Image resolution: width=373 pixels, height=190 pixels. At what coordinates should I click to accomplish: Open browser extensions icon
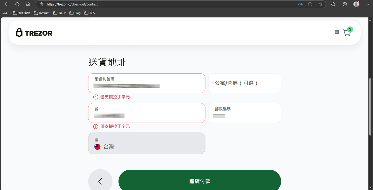[333, 4]
